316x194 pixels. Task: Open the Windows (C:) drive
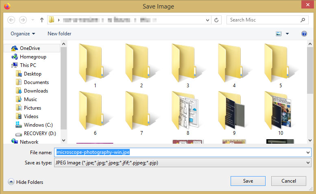[x=38, y=125]
